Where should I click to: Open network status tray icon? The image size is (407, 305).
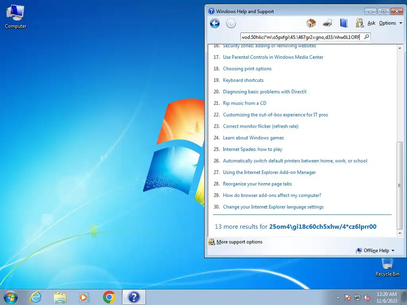[x=357, y=297]
